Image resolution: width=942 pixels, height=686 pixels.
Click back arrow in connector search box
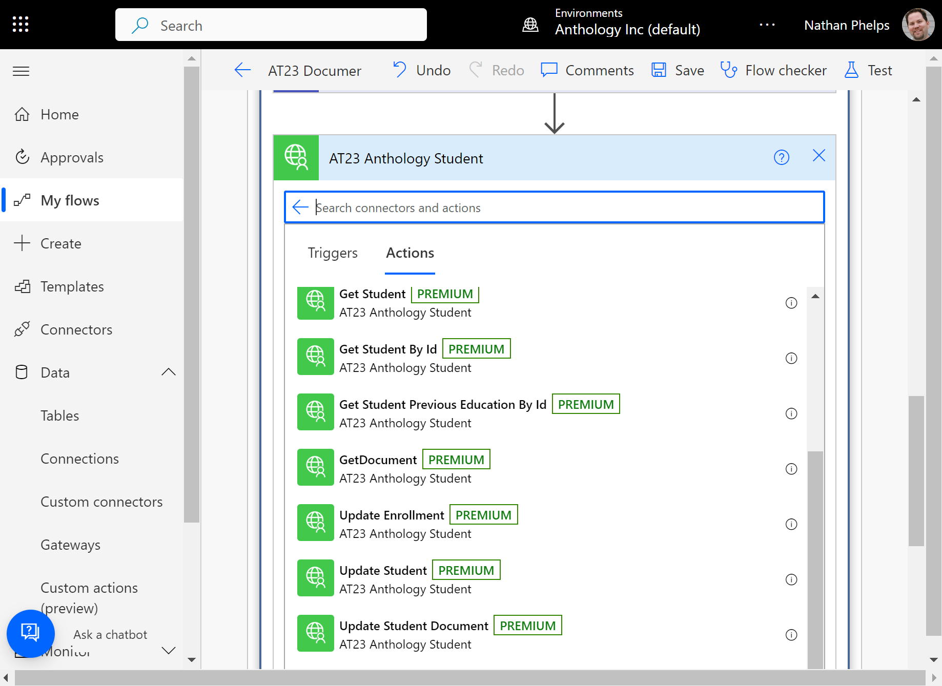[300, 207]
